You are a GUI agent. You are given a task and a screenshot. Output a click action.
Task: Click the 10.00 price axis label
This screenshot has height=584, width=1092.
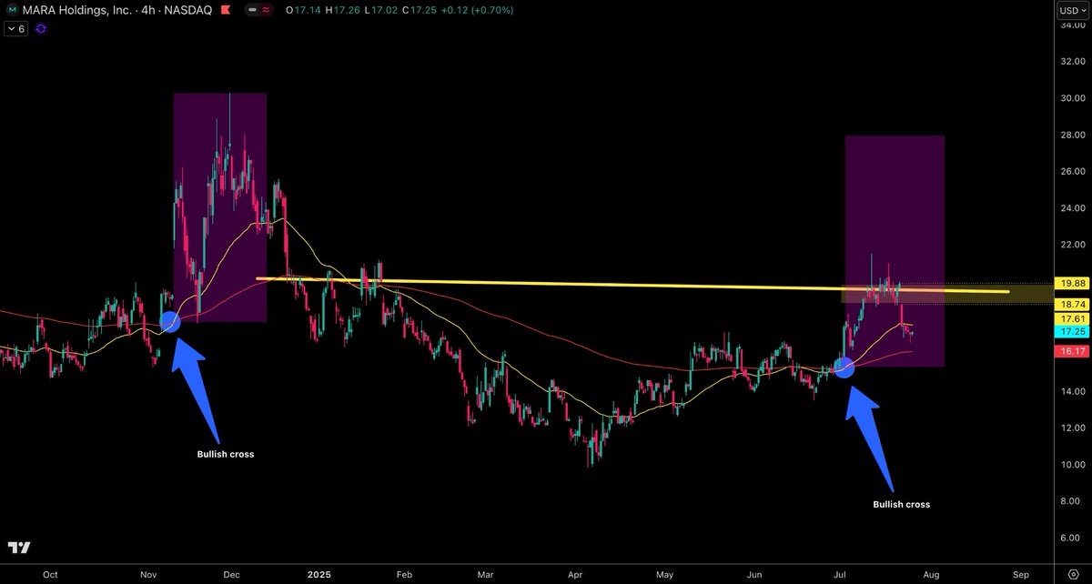click(1071, 464)
